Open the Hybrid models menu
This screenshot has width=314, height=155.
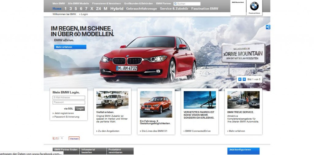coord(117,9)
